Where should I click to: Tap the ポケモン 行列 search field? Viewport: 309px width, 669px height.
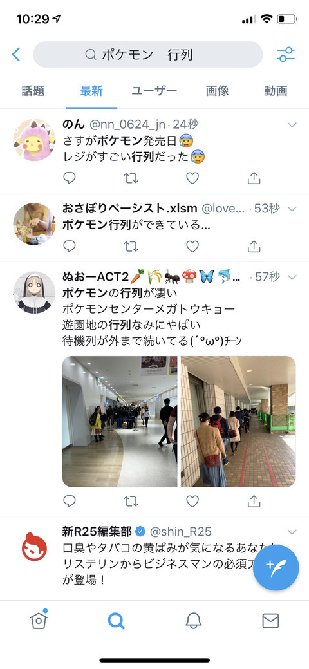(147, 54)
